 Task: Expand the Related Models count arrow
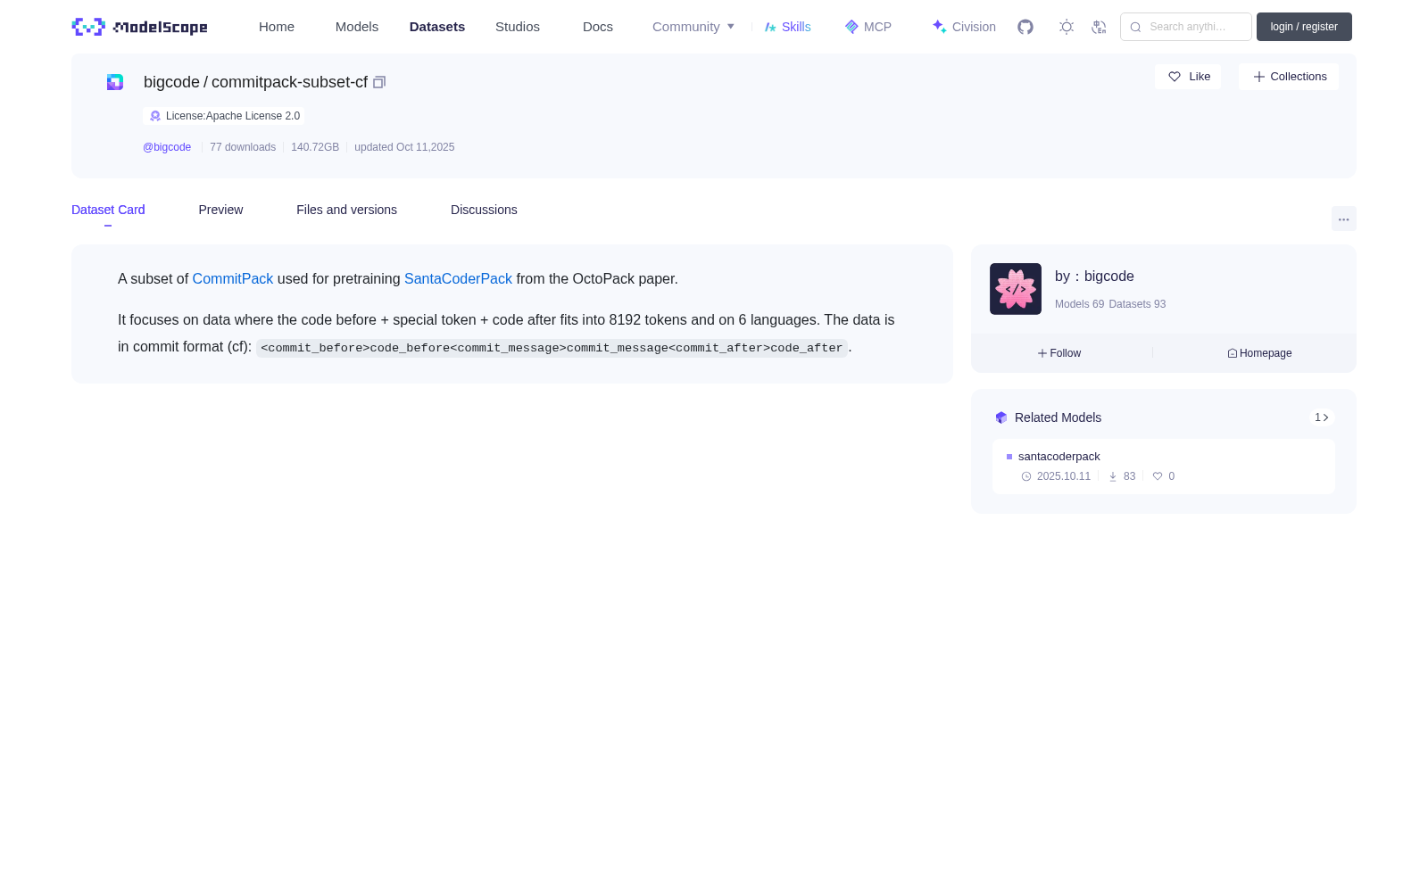pos(1322,417)
